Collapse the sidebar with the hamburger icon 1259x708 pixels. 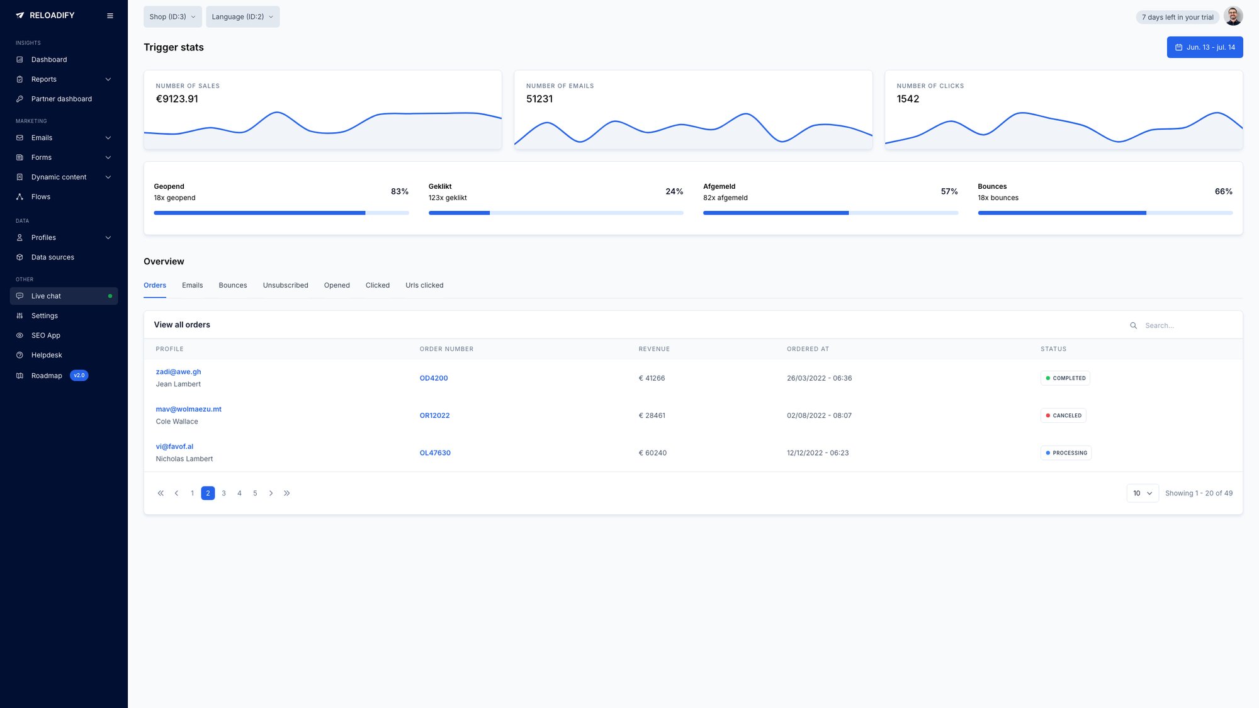(x=110, y=15)
